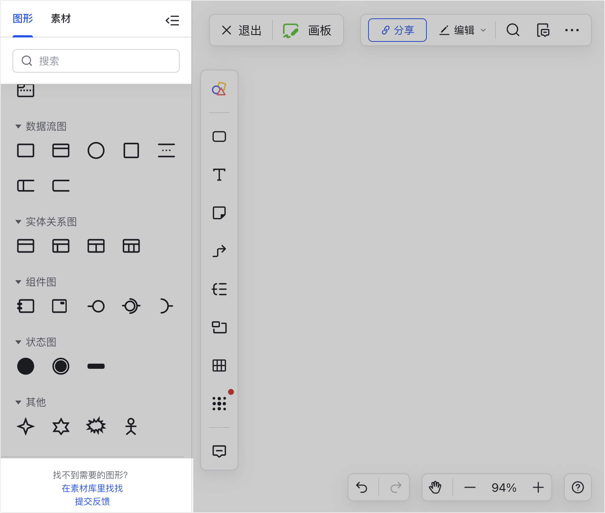
Task: Collapse the 其他 section
Action: point(18,403)
